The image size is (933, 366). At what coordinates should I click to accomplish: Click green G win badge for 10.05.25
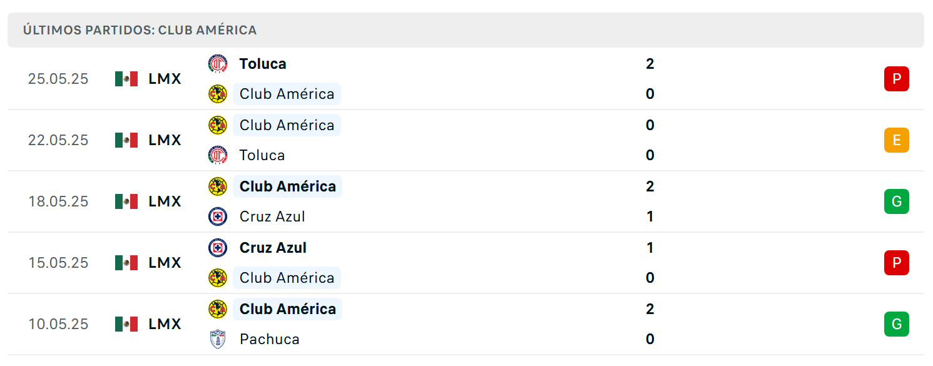(896, 324)
